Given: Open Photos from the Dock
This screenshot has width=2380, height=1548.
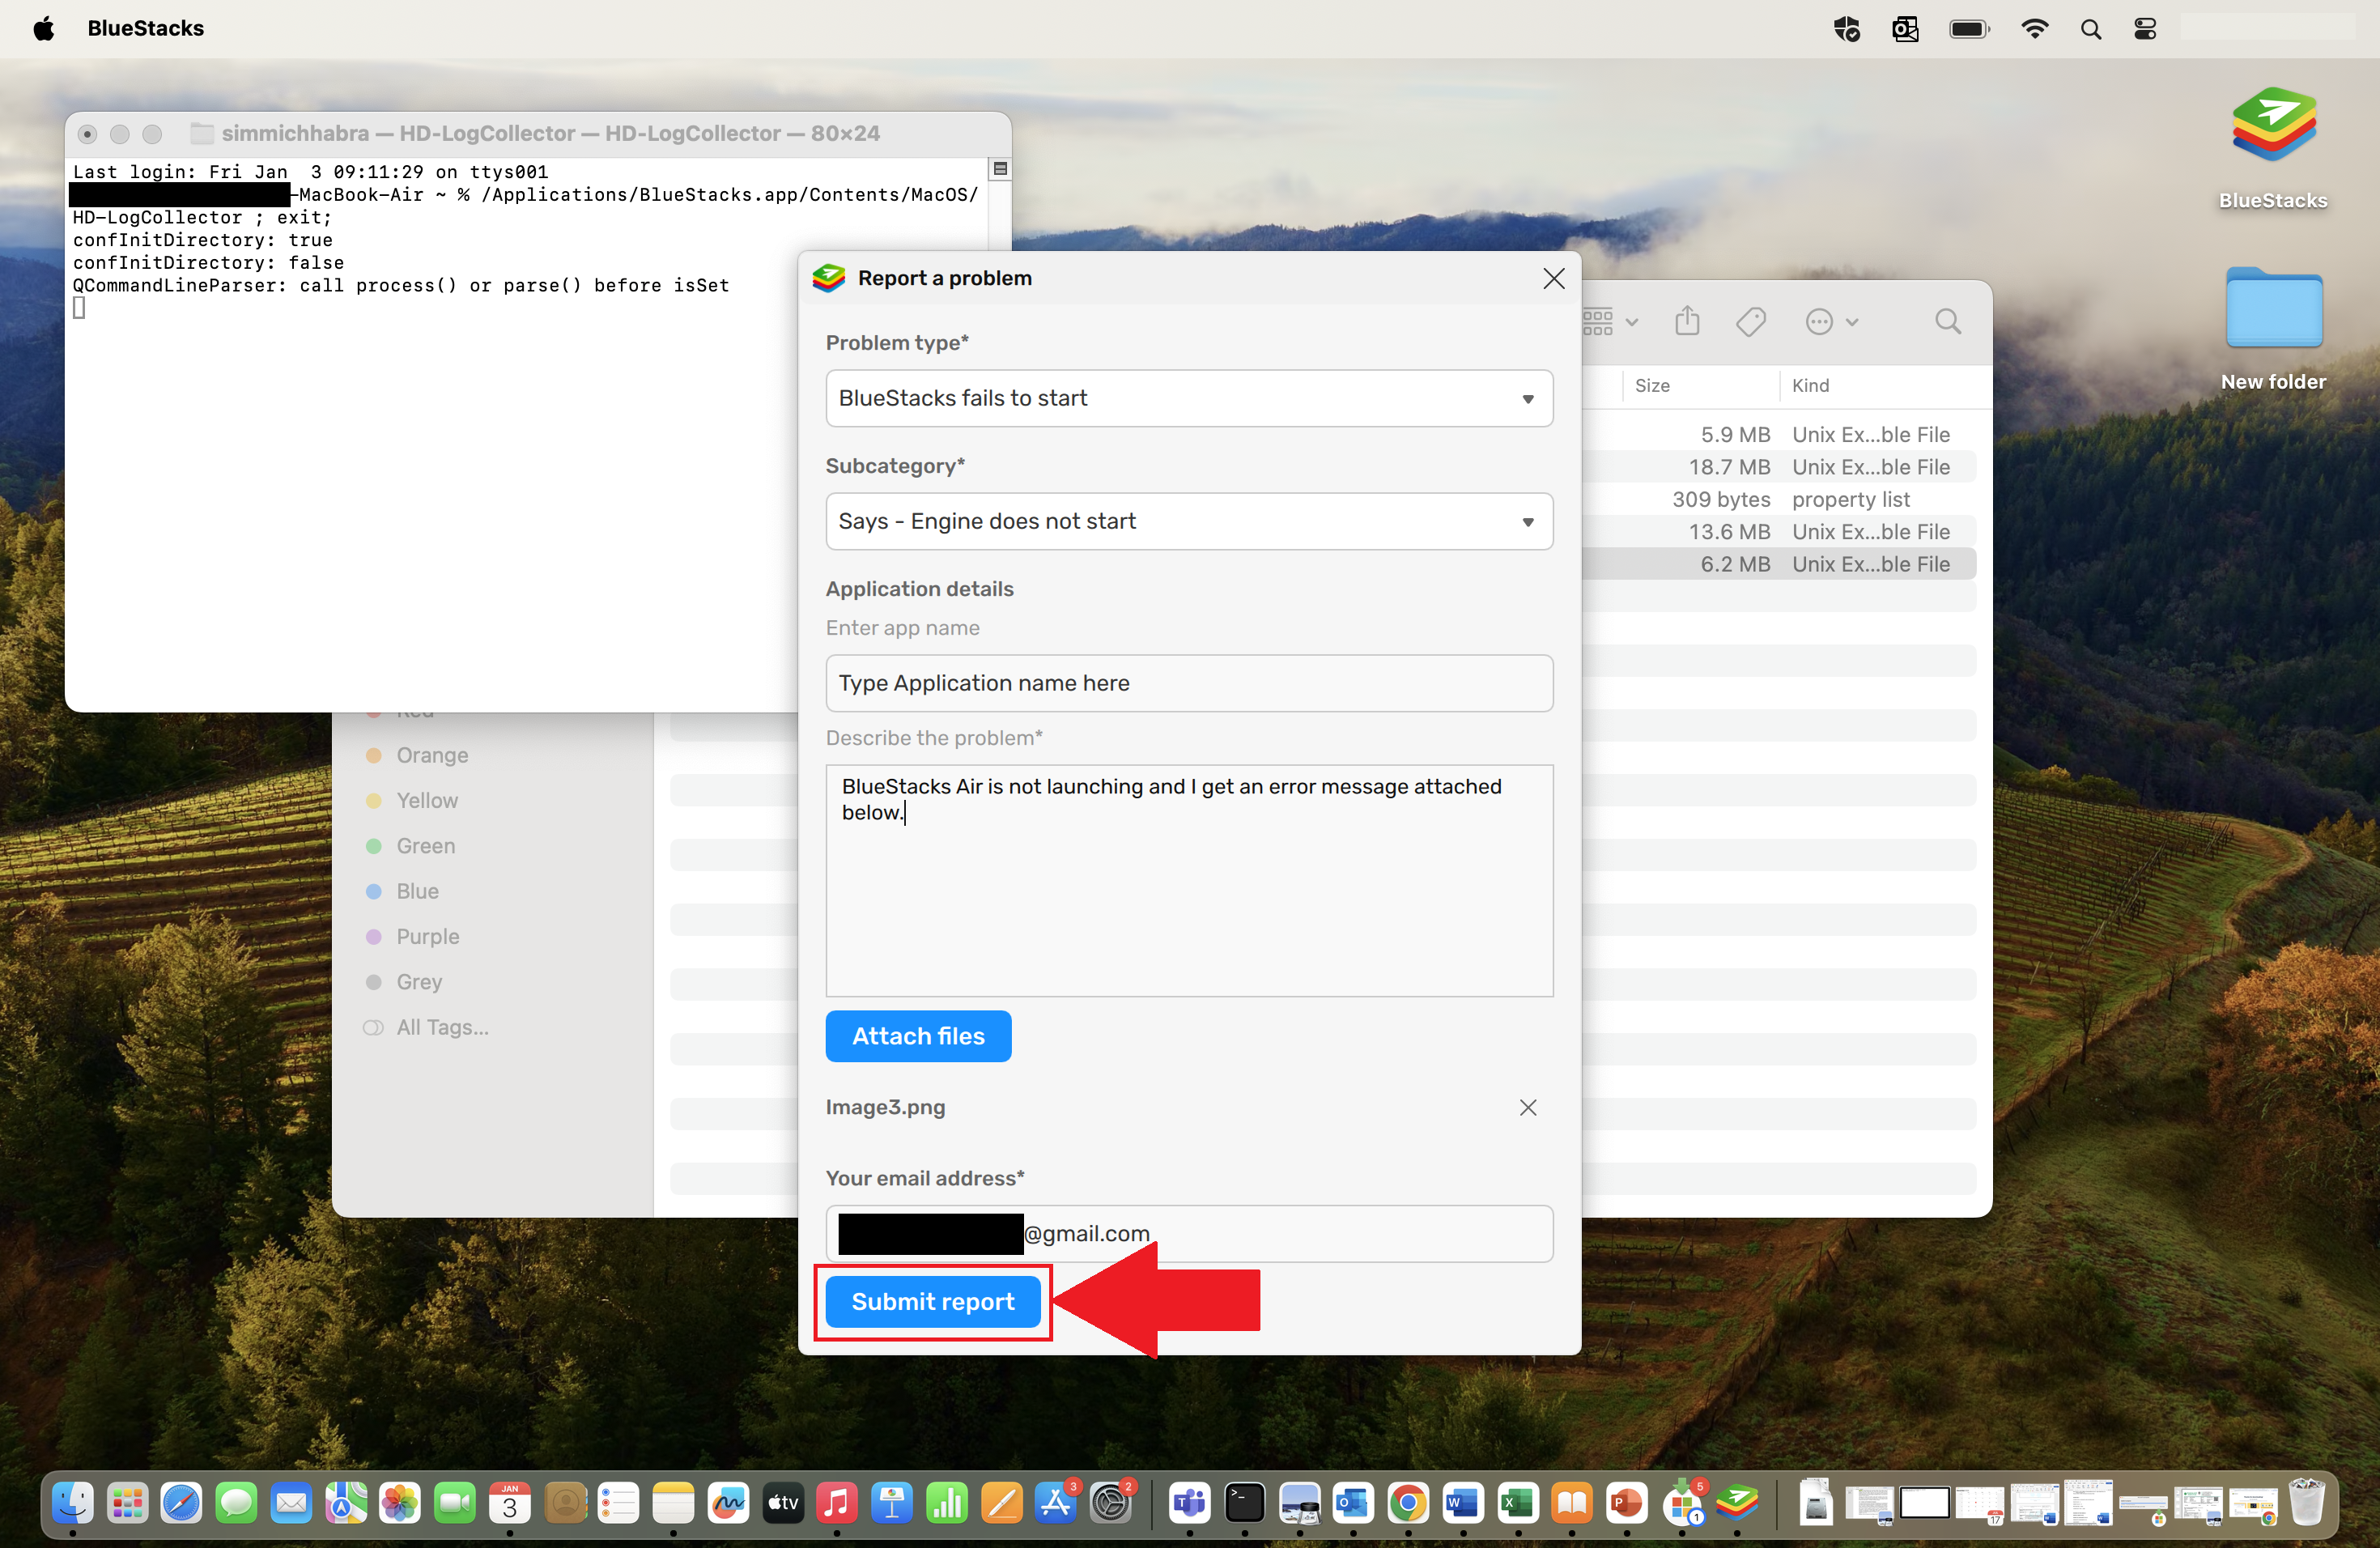Looking at the screenshot, I should click(400, 1503).
